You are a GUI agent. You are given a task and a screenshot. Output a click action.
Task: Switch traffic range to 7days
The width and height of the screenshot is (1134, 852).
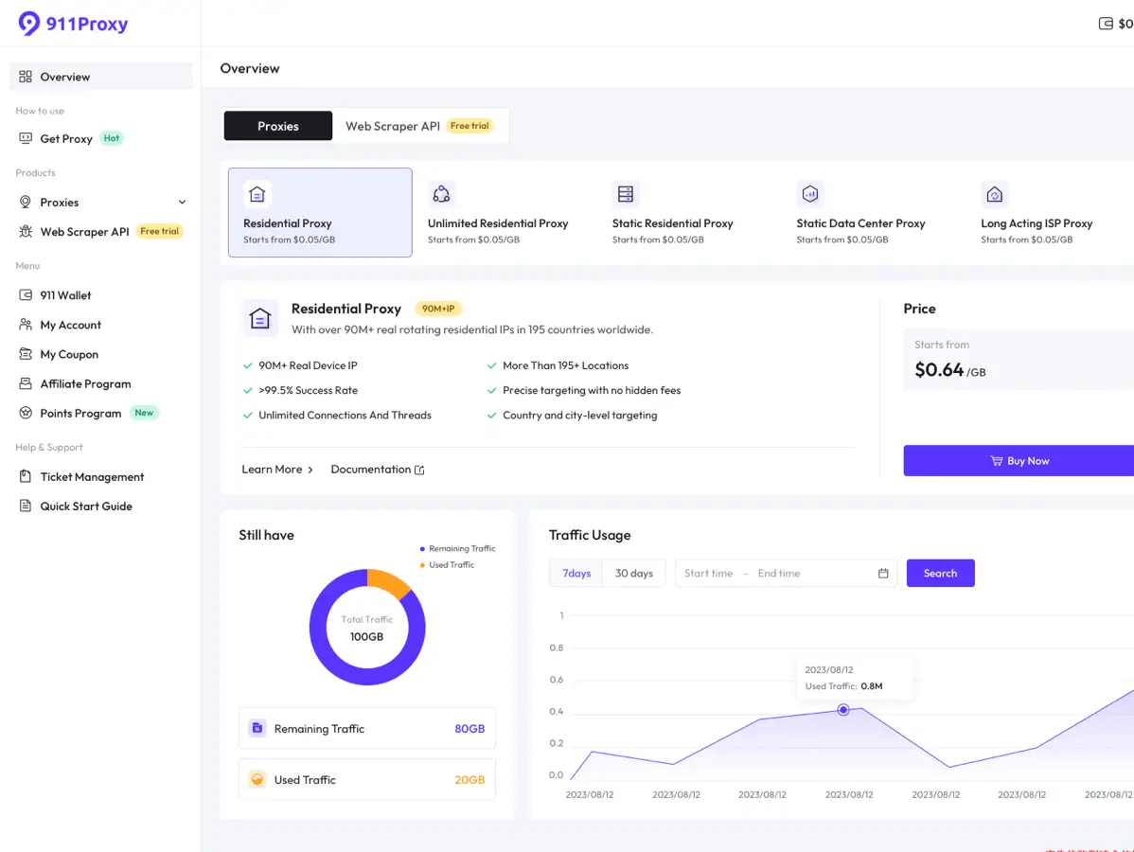pyautogui.click(x=576, y=574)
